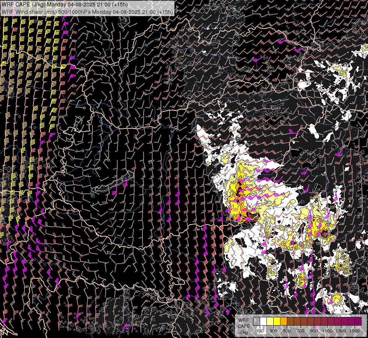Select the purple 1500 legend swatch

[x=358, y=321]
